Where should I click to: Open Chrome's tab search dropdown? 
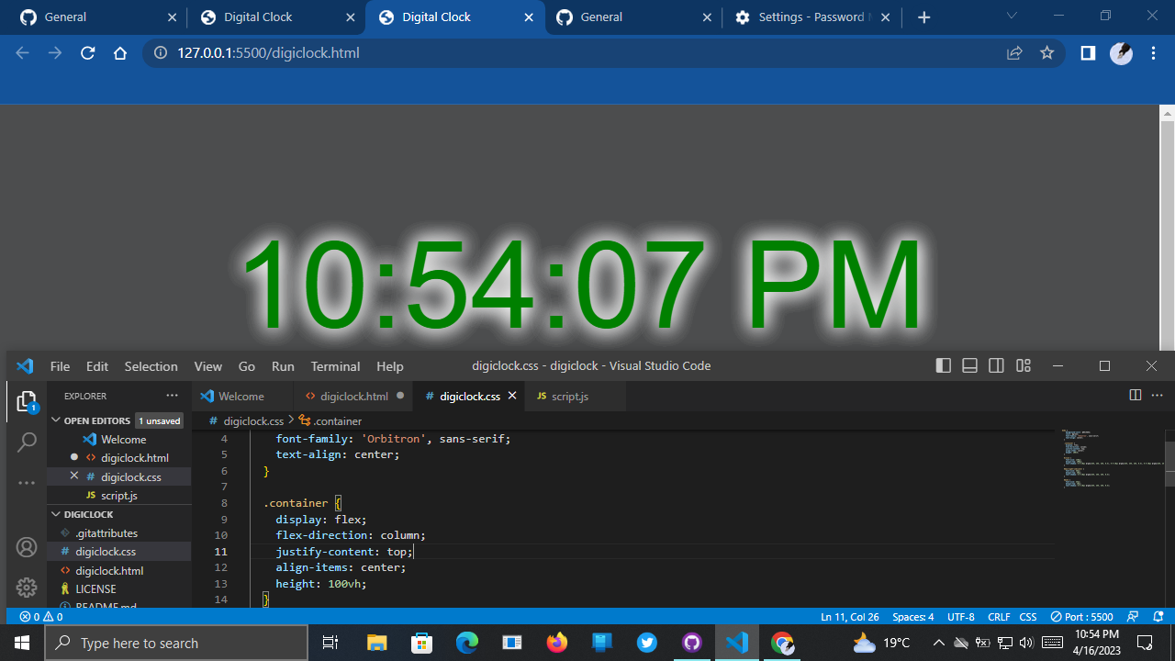(x=1011, y=16)
